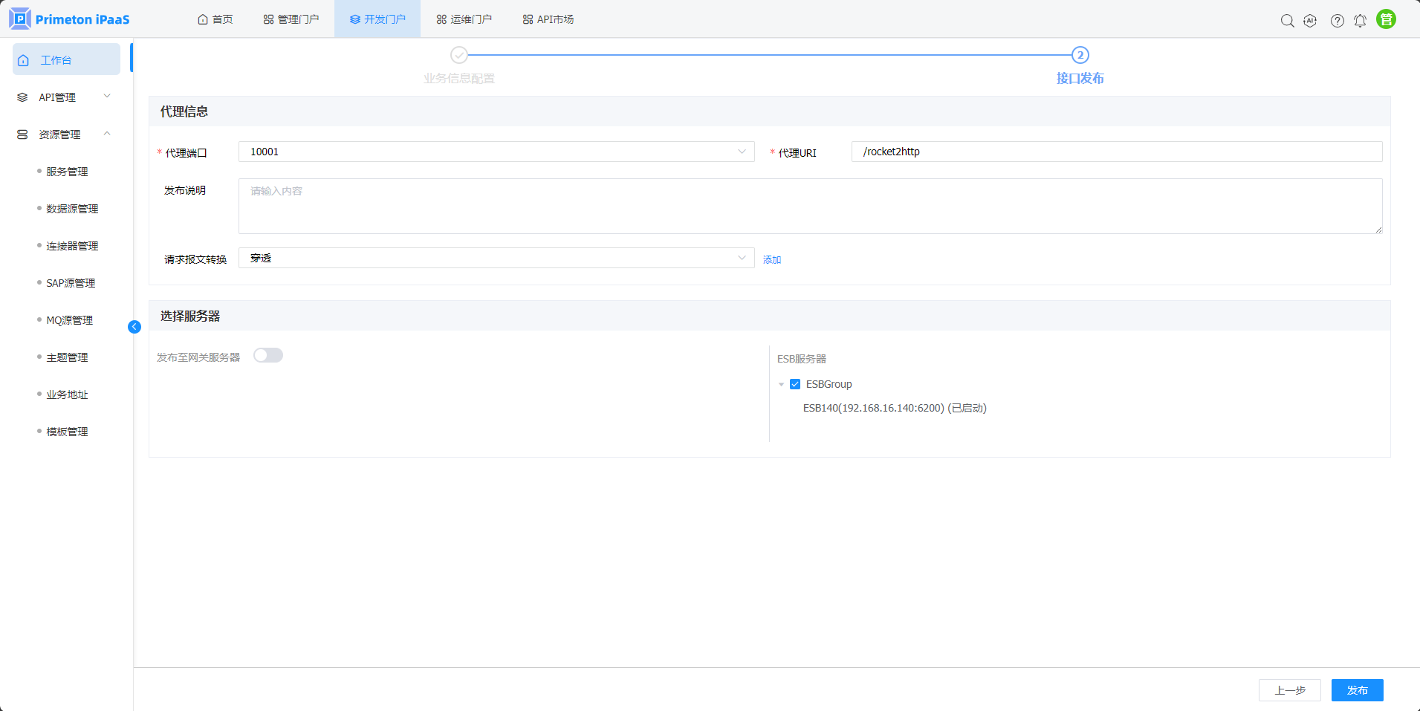Click the AI assistant icon in header
The height and width of the screenshot is (711, 1420).
coord(1310,21)
